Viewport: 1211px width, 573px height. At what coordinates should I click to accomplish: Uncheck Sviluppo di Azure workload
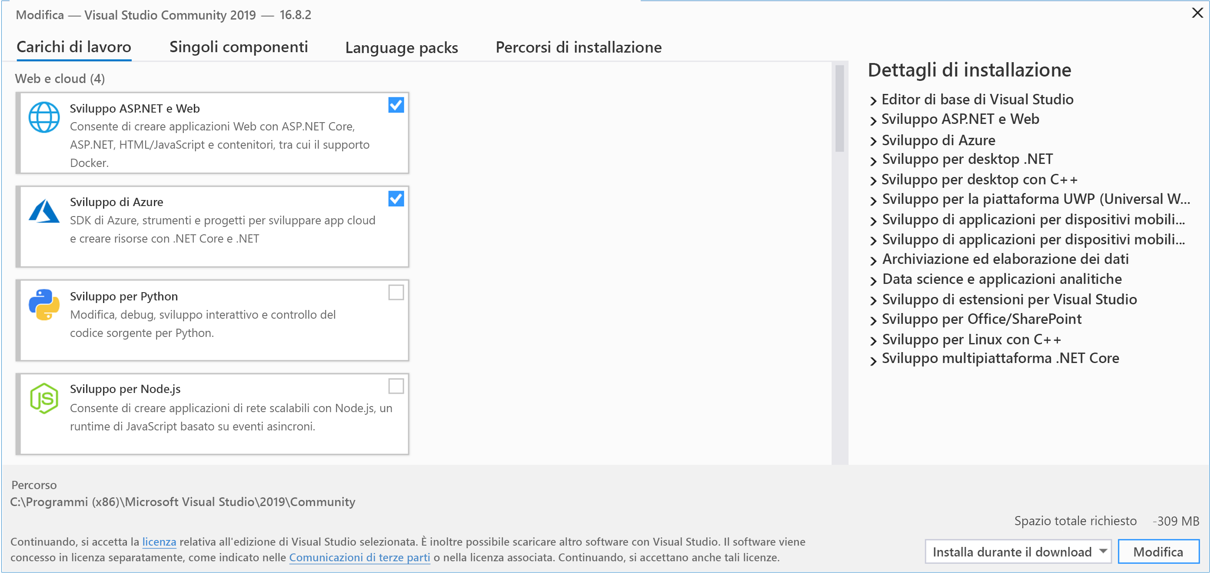click(x=396, y=199)
